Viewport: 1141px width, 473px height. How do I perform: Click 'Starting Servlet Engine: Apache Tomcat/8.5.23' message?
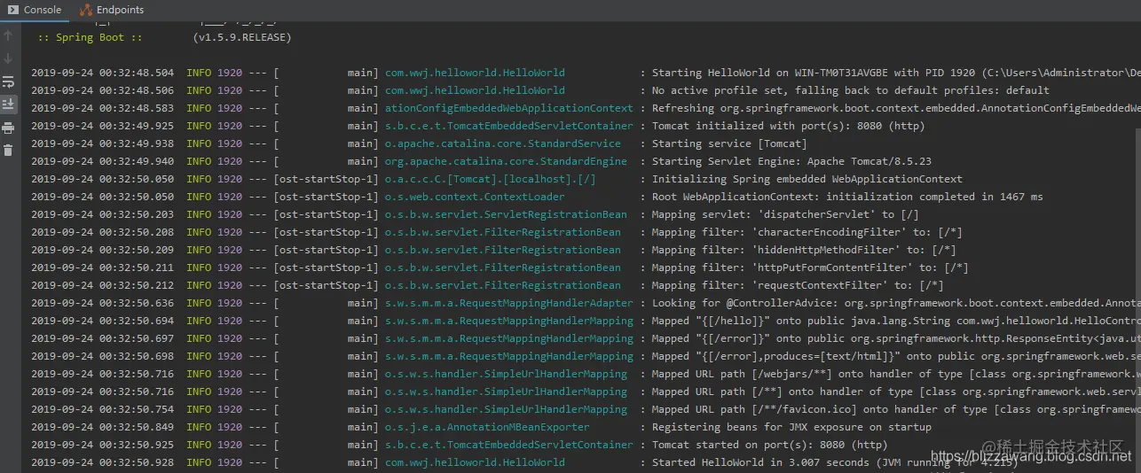(791, 161)
